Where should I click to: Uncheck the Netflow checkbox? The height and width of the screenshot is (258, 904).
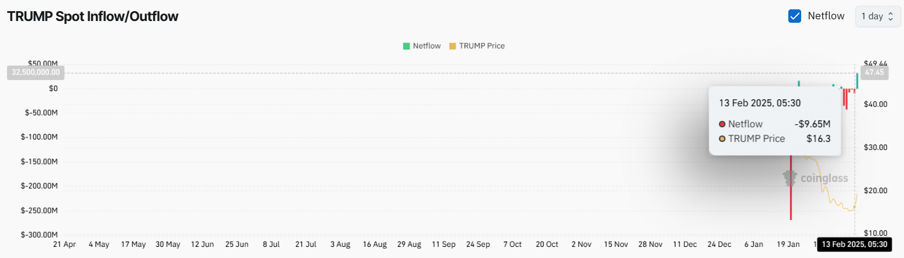(x=795, y=16)
